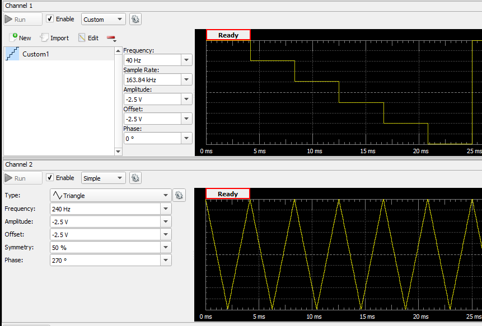
Task: Click the waveform list scrollbar down arrow
Action: (x=118, y=152)
